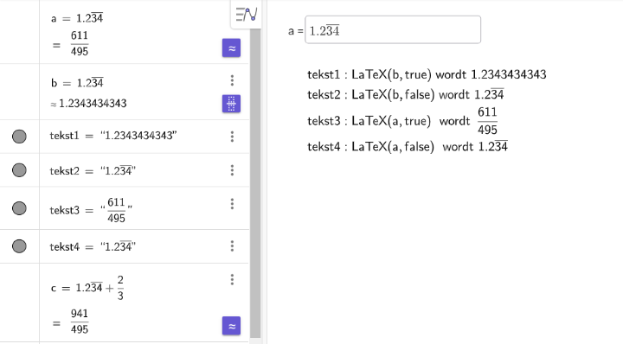Open the three-dot menu for c

tap(232, 280)
